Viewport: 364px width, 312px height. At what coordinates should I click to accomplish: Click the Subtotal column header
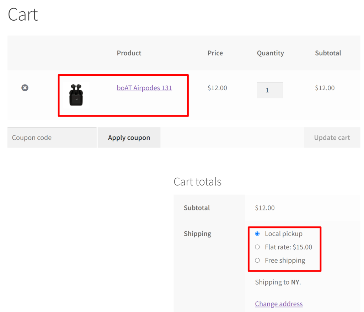tap(328, 53)
